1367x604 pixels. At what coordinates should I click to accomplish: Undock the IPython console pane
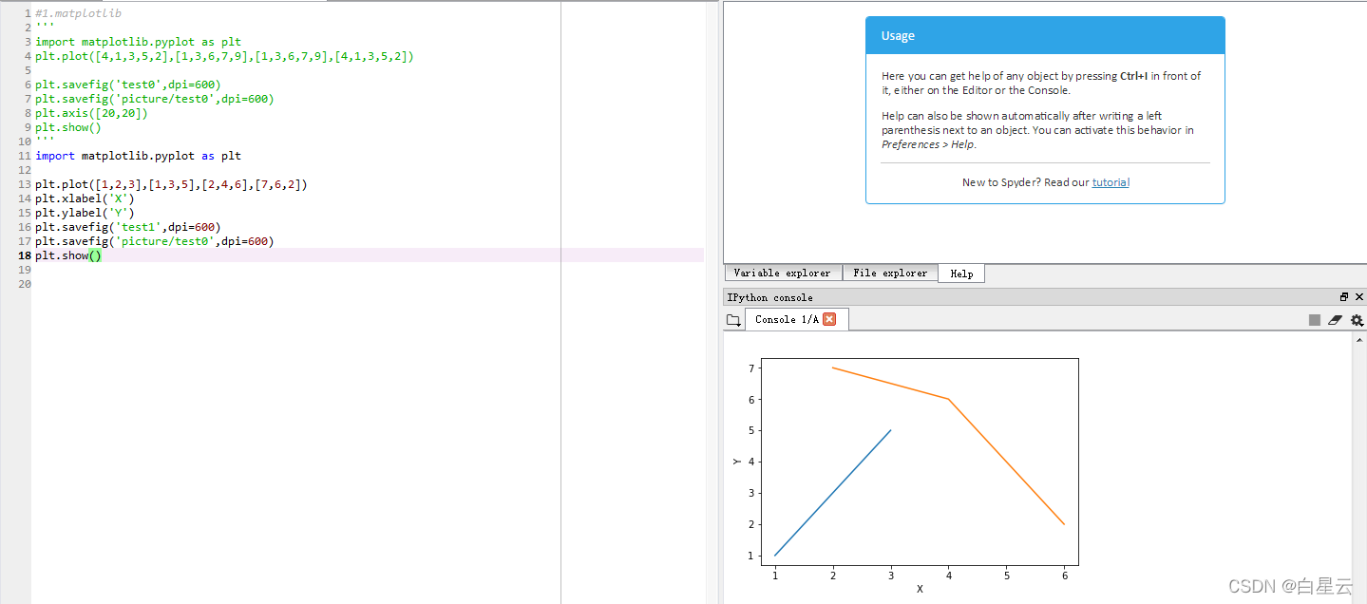click(x=1344, y=297)
